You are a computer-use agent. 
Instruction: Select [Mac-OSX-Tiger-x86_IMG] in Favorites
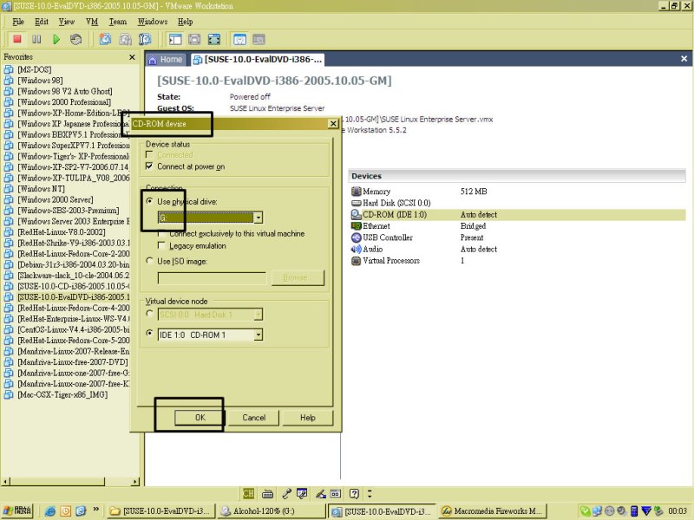click(62, 394)
